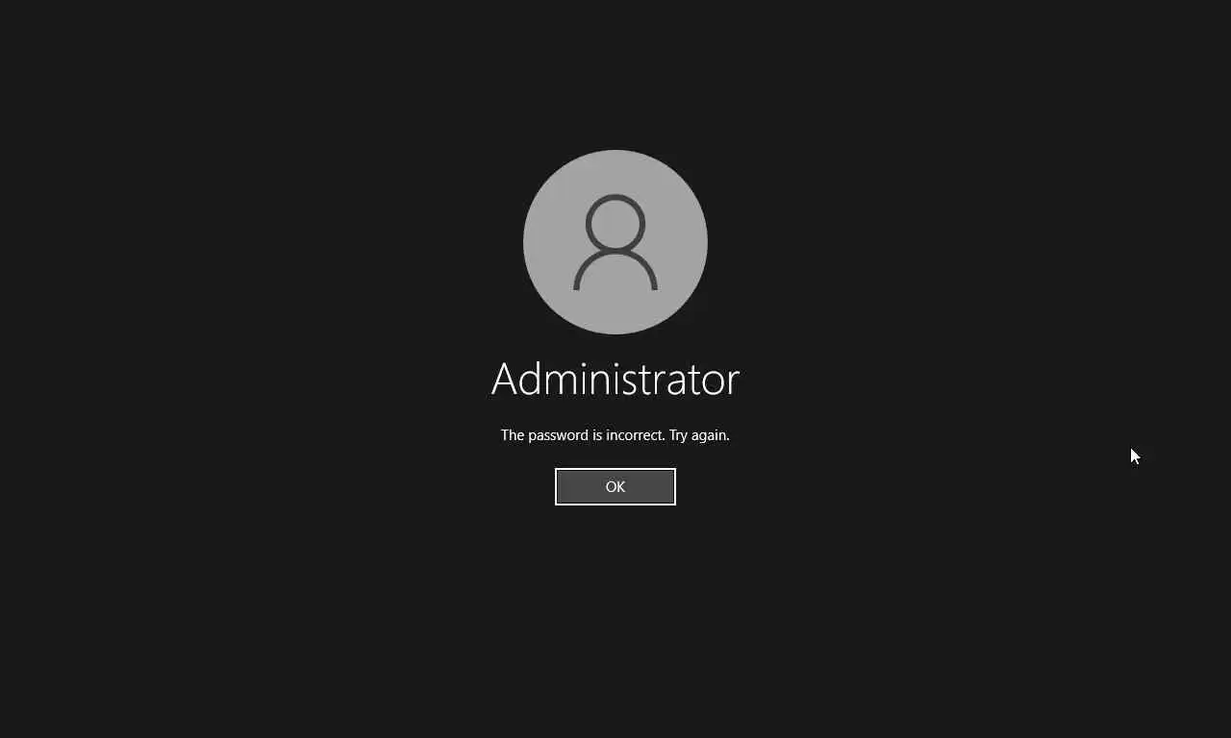Dismiss the incorrect password message with OK
This screenshot has width=1231, height=738.
coord(615,486)
